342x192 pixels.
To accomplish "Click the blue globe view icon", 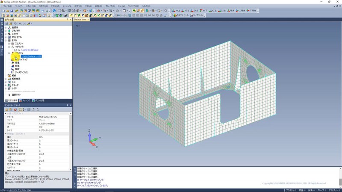I will (54, 11).
